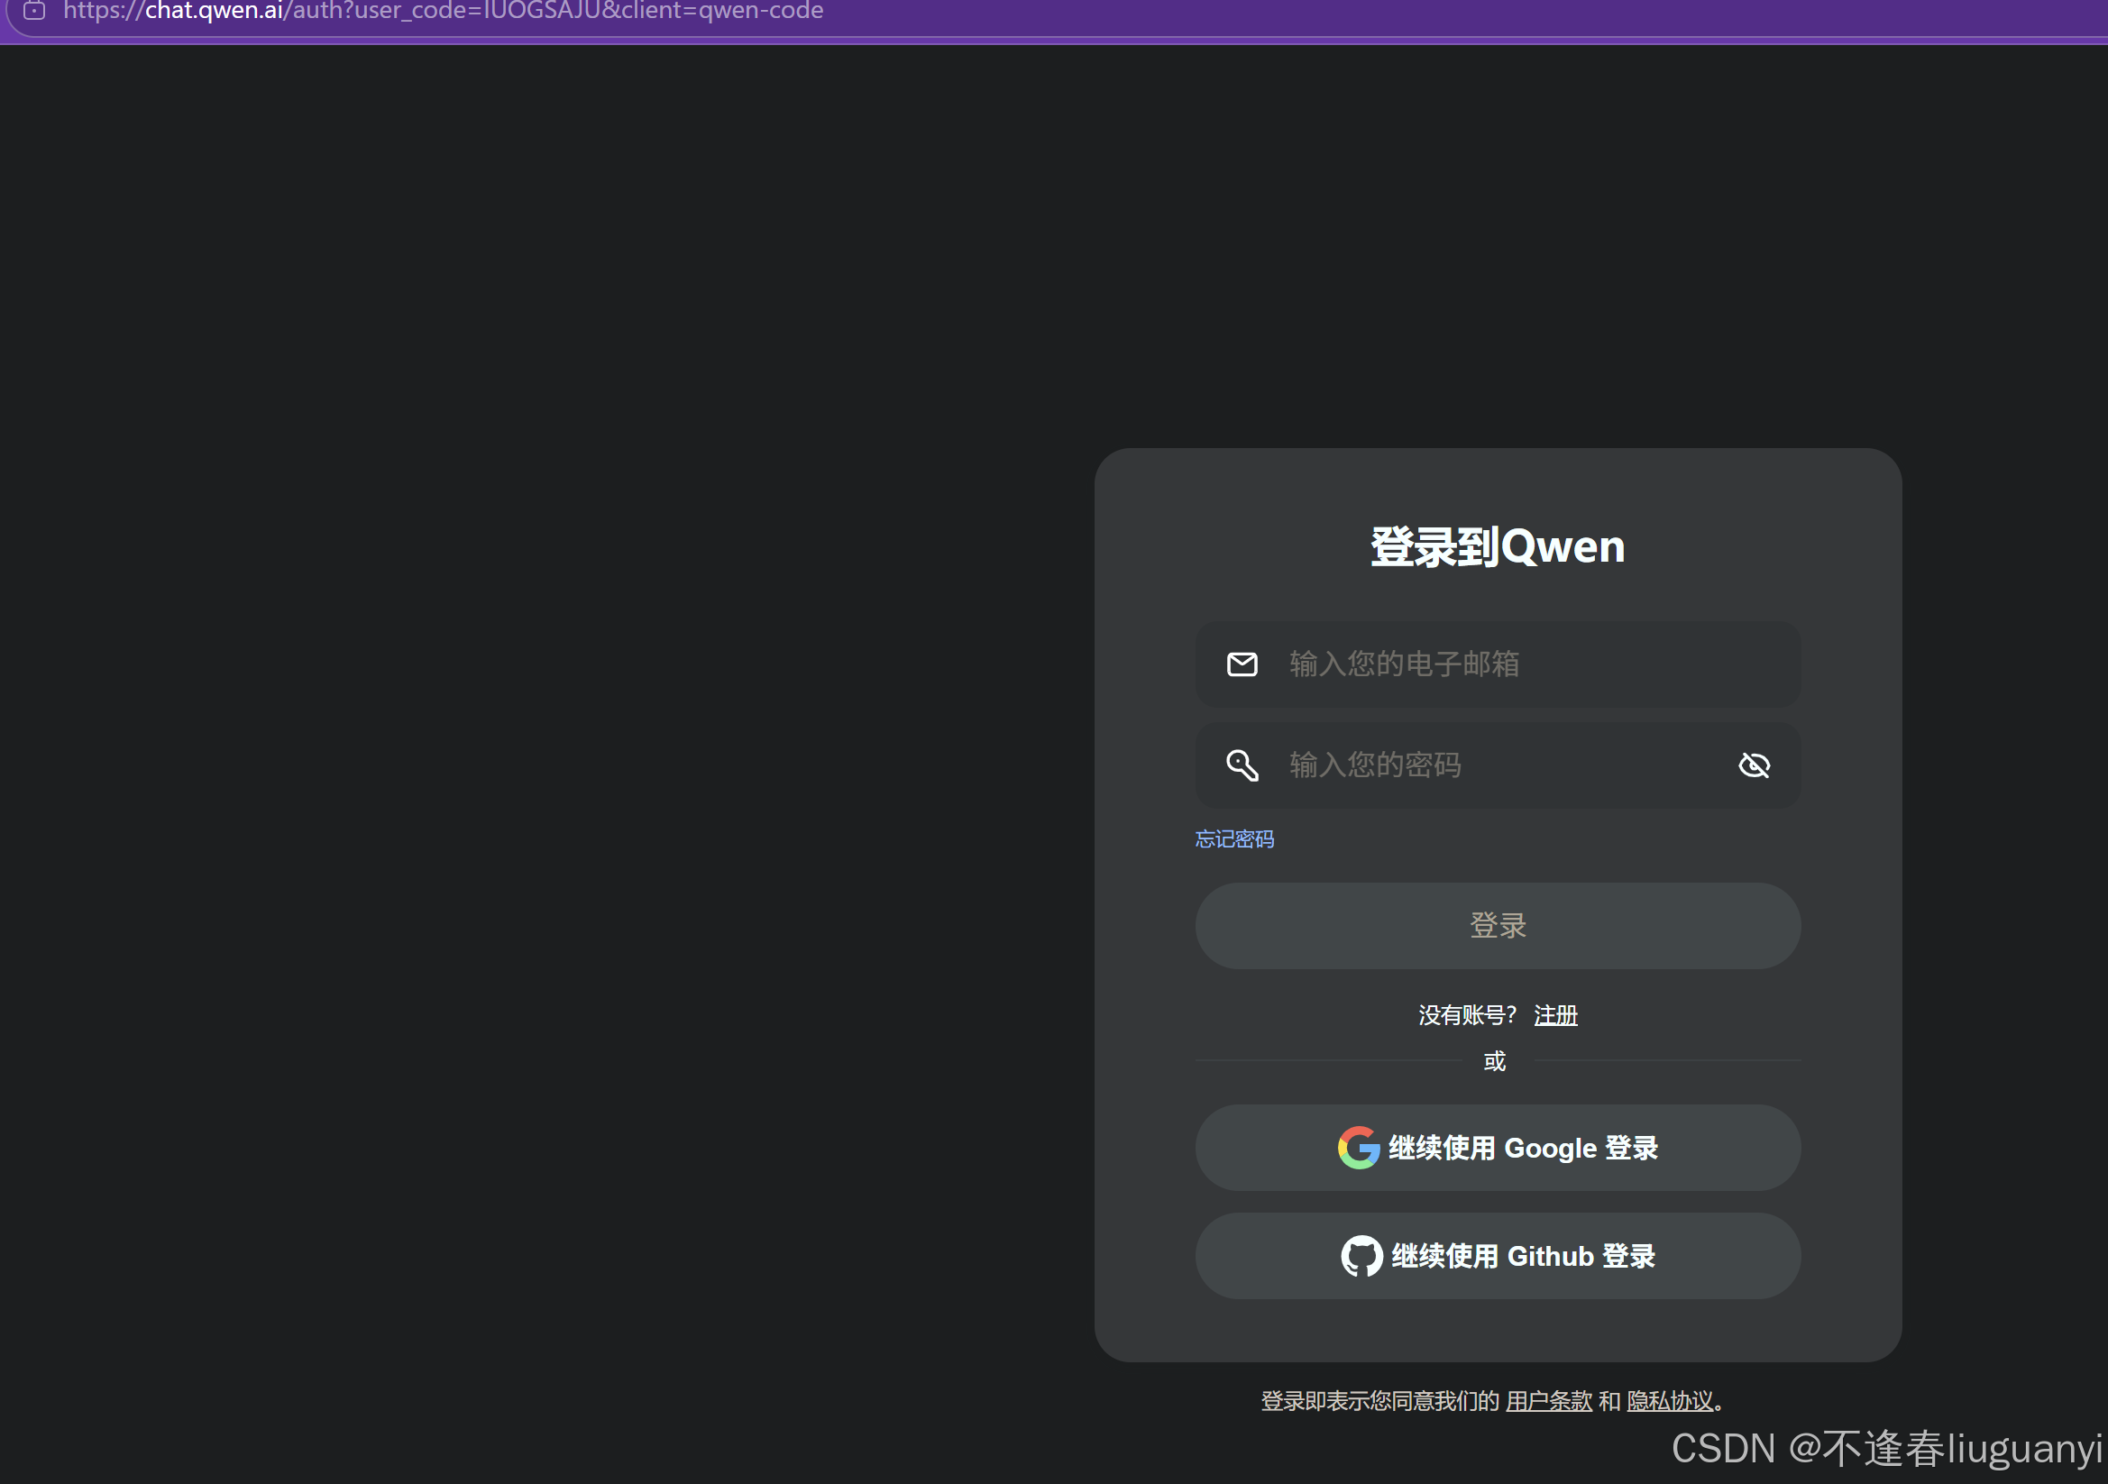Click the 或 divider label
Image resolution: width=2108 pixels, height=1484 pixels.
tap(1494, 1061)
